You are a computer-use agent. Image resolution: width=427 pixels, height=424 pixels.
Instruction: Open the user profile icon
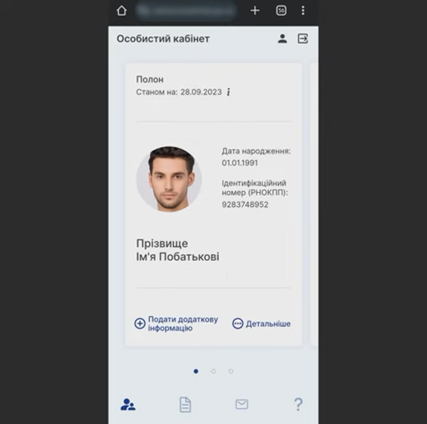point(282,39)
